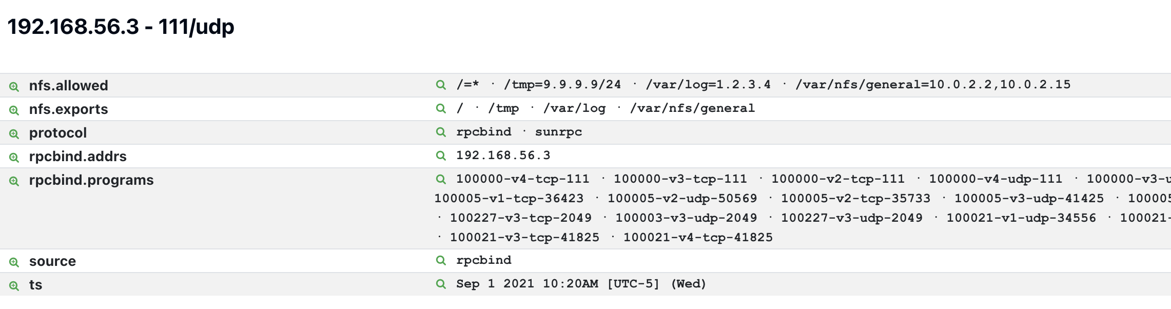Click the search icon before the /=* value
Viewport: 1171px width, 309px height.
441,85
